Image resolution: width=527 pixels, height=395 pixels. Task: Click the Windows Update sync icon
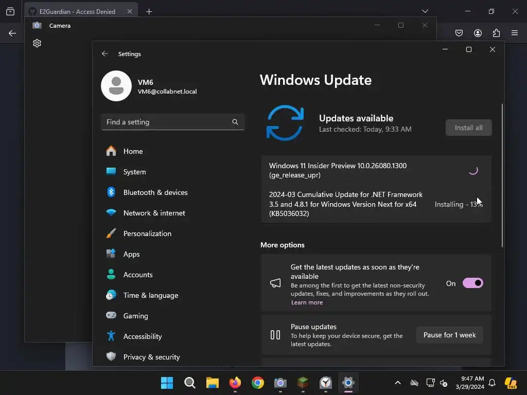tap(285, 123)
